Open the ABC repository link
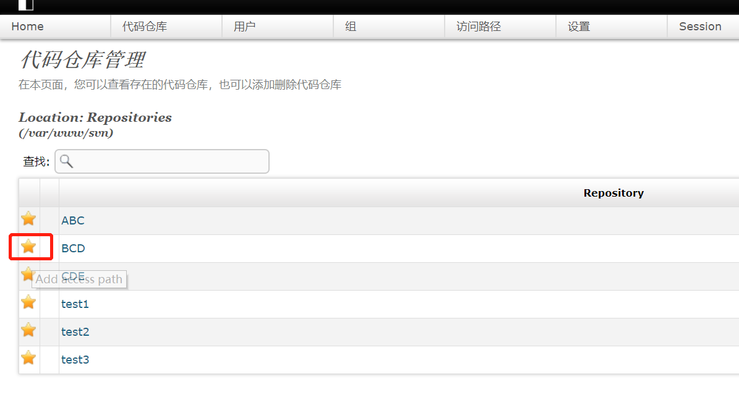This screenshot has height=397, width=739. pos(73,221)
